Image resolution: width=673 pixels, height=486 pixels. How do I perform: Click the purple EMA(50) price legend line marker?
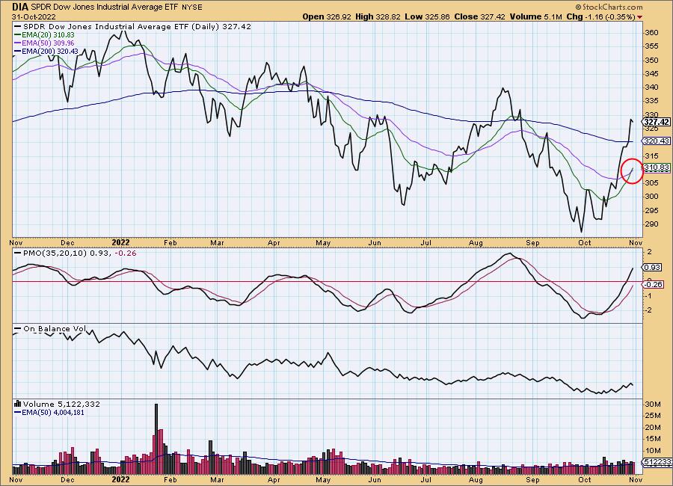click(17, 43)
